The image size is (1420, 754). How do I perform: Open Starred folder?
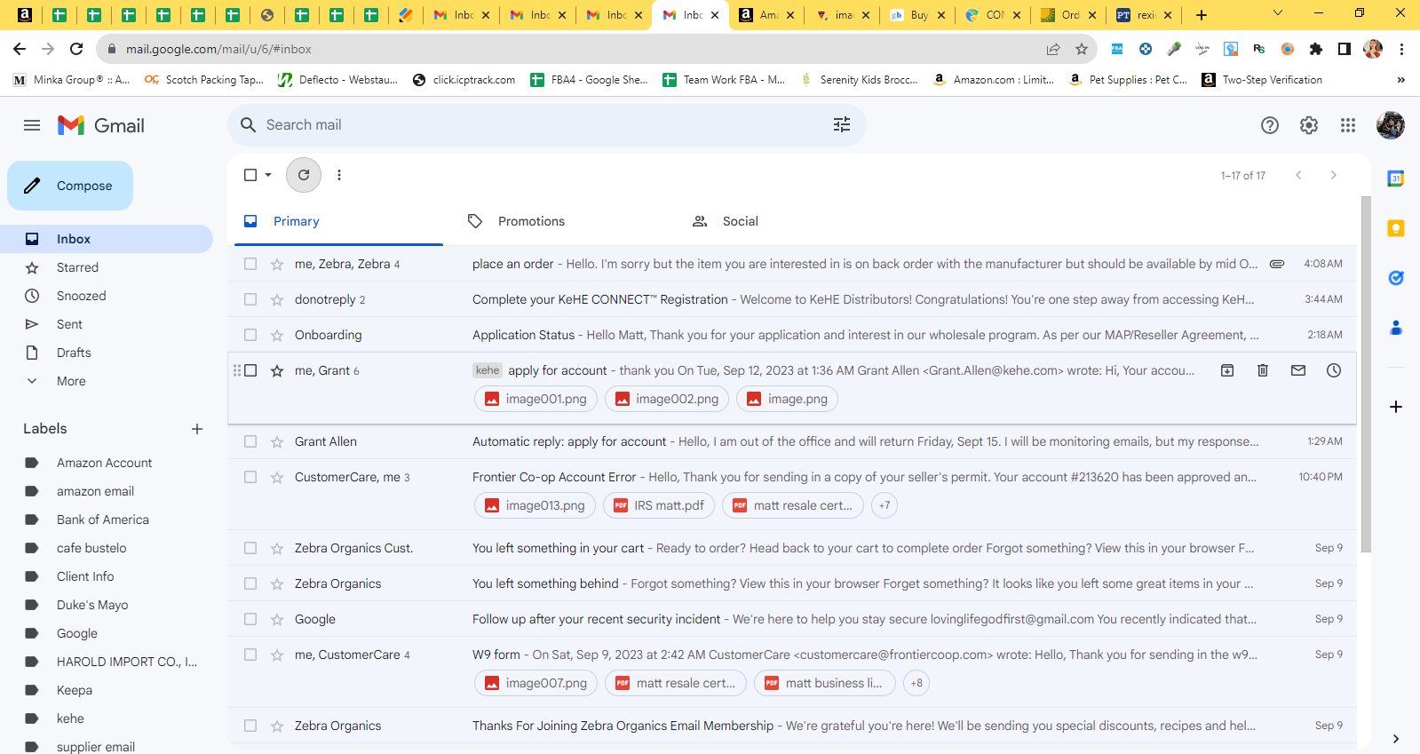tap(107, 267)
